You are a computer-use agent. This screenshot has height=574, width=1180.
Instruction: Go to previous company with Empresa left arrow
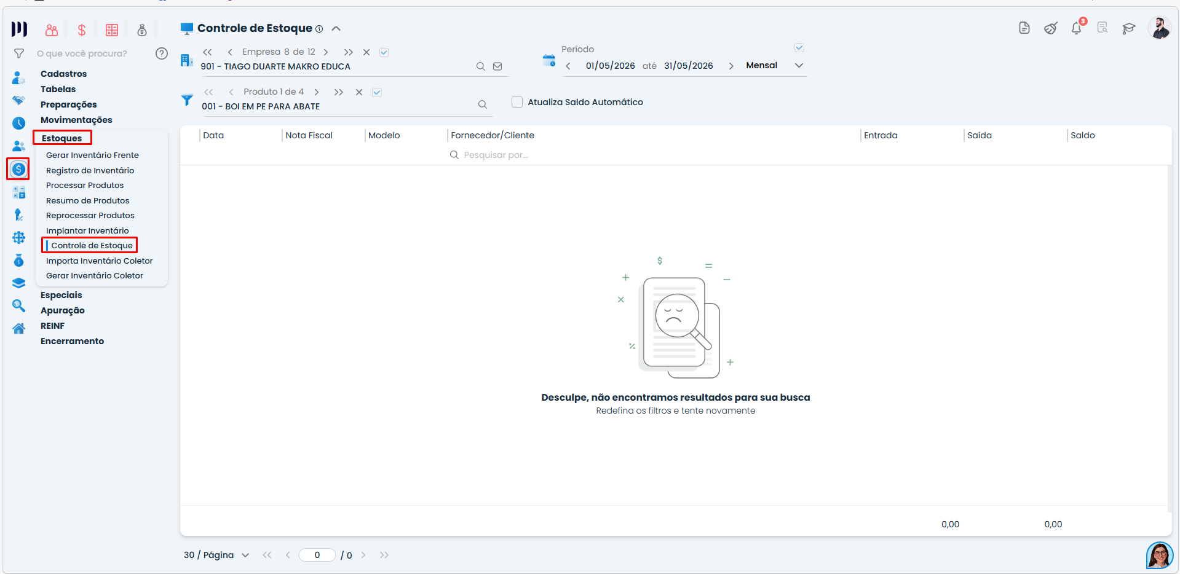coord(230,52)
